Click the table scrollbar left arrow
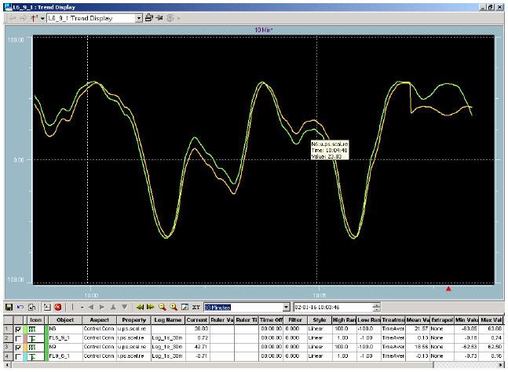 [x=7, y=365]
